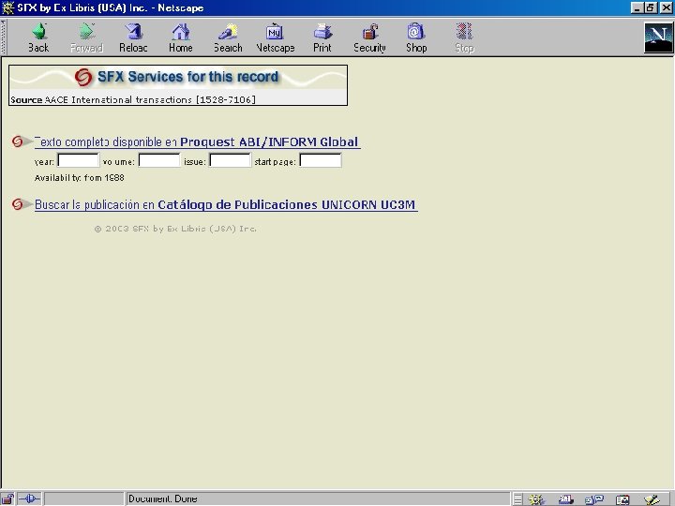Image resolution: width=675 pixels, height=506 pixels.
Task: Open Mail inbox from the component bar
Action: pos(565,499)
